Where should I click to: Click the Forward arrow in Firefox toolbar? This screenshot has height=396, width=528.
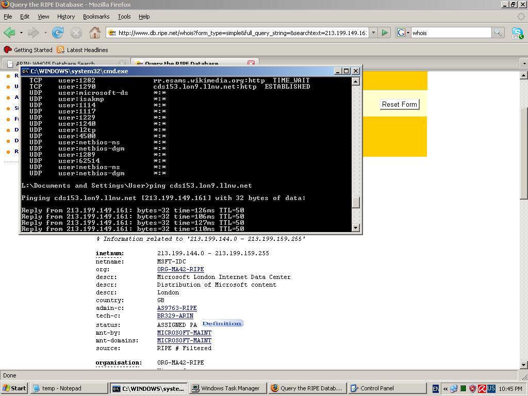(33, 32)
